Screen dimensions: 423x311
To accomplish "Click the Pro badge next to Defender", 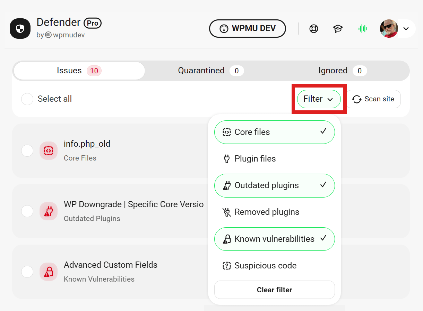I will click(x=93, y=23).
